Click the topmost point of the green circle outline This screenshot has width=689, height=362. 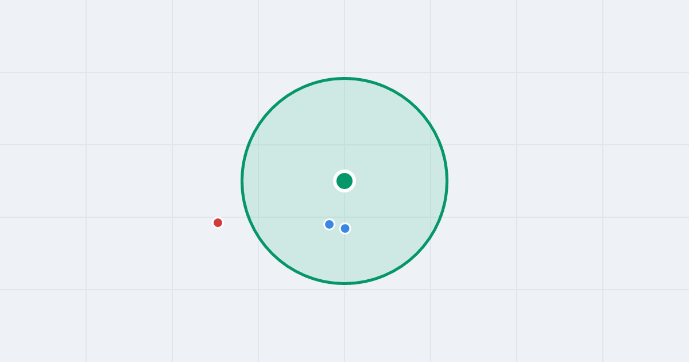[344, 78]
